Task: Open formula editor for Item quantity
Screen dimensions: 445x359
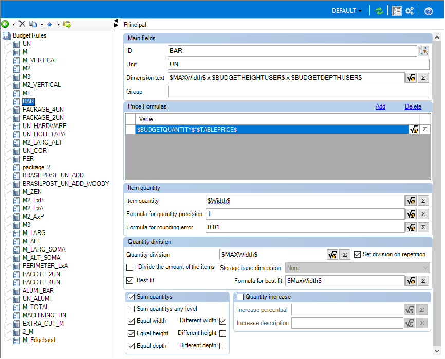Action: pos(411,201)
